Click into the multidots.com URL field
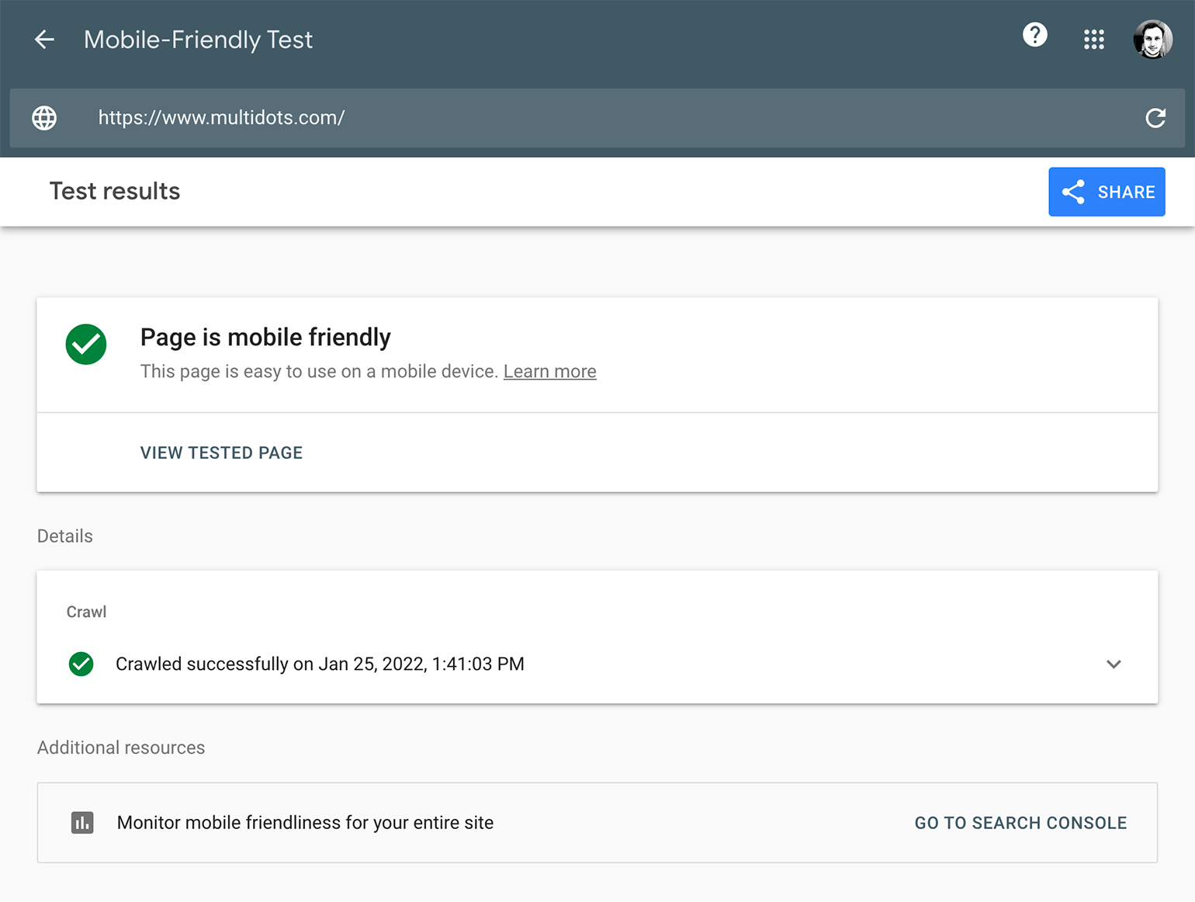The width and height of the screenshot is (1195, 902). (x=221, y=118)
